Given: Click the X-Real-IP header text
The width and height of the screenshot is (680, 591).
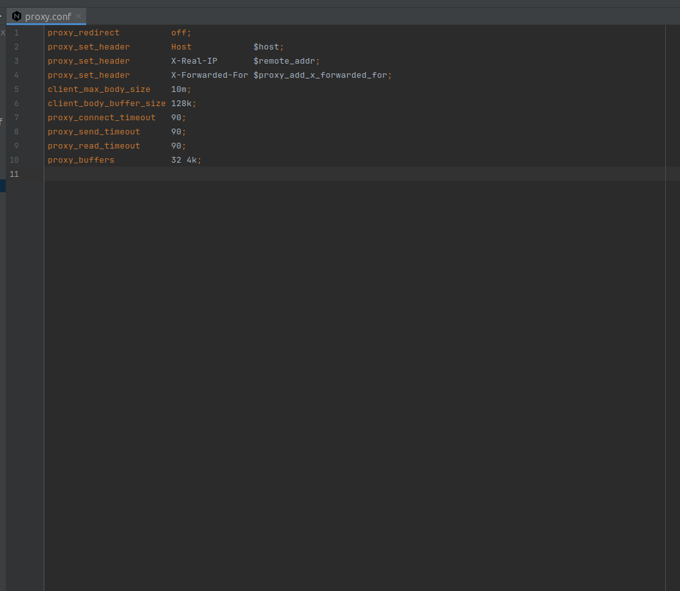Looking at the screenshot, I should tap(194, 60).
